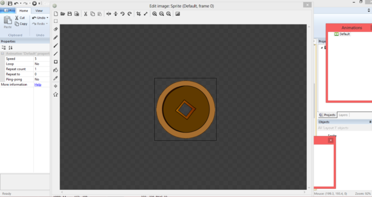Open the Redo dropdown arrow in the ribbon
Viewport: 372px width, 197px height.
47,23
